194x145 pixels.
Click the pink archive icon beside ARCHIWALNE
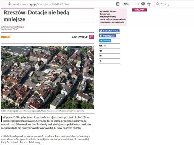(x=92, y=37)
